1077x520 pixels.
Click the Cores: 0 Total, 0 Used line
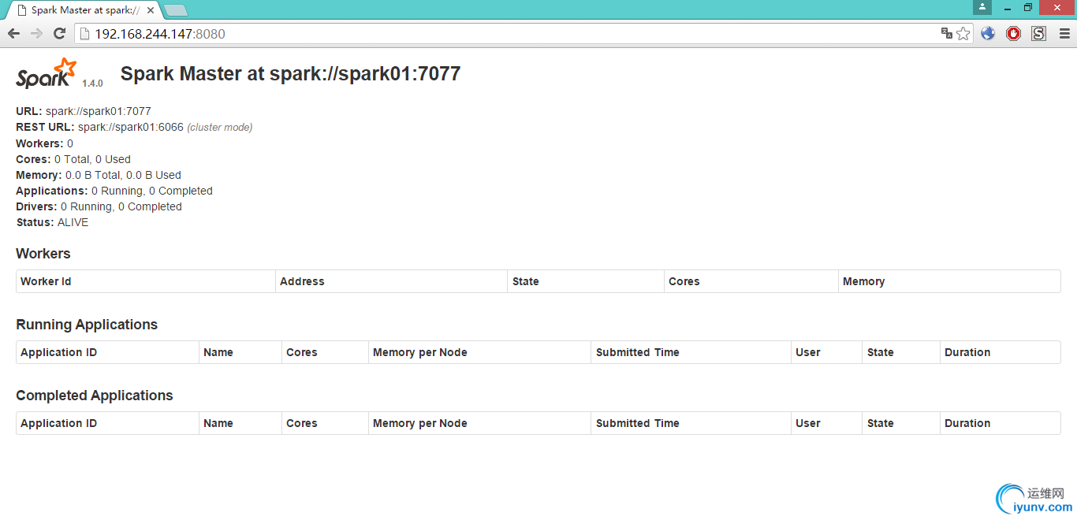[x=73, y=159]
